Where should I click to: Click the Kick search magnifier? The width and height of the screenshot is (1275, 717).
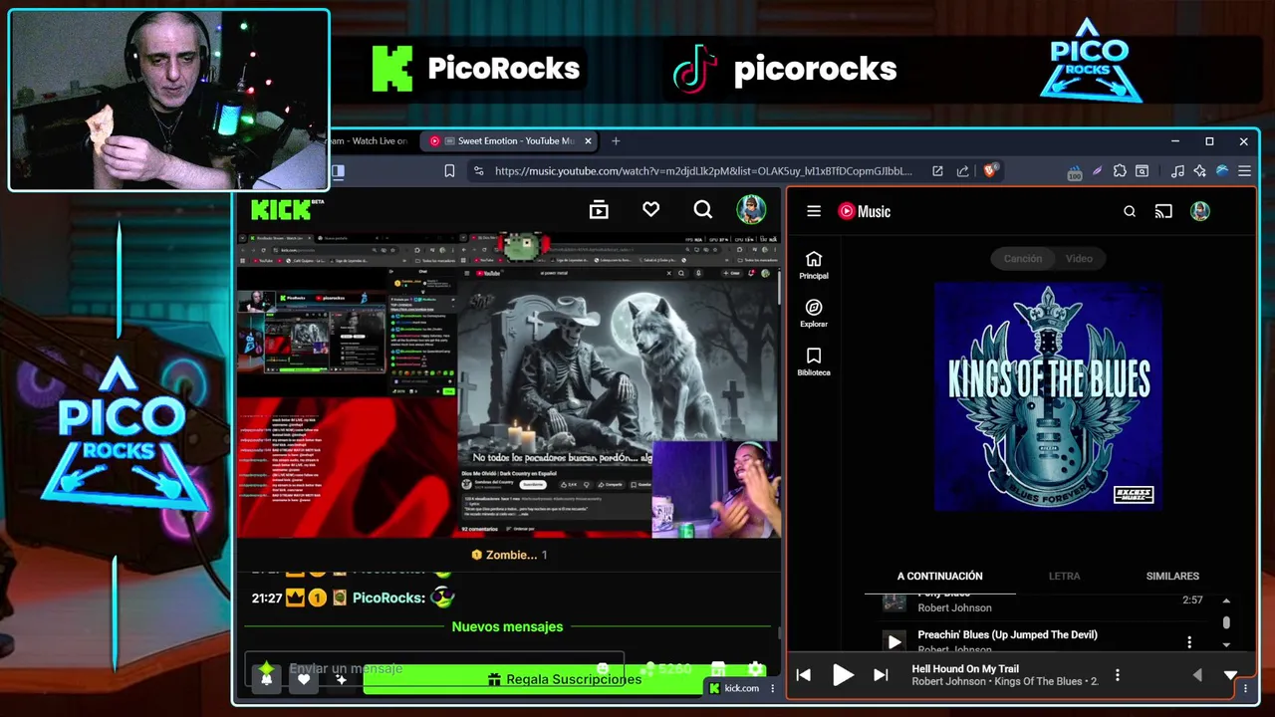703,209
